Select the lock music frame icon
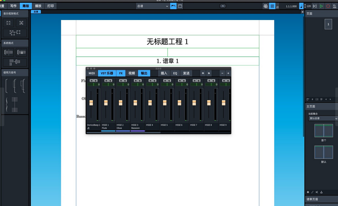This screenshot has width=338, height=206. (x=22, y=23)
